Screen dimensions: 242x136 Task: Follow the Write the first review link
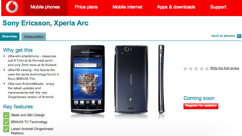click(x=225, y=68)
